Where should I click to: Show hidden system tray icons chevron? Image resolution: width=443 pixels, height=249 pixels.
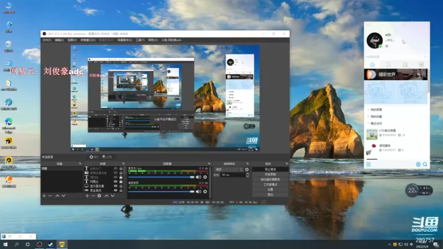(389, 245)
